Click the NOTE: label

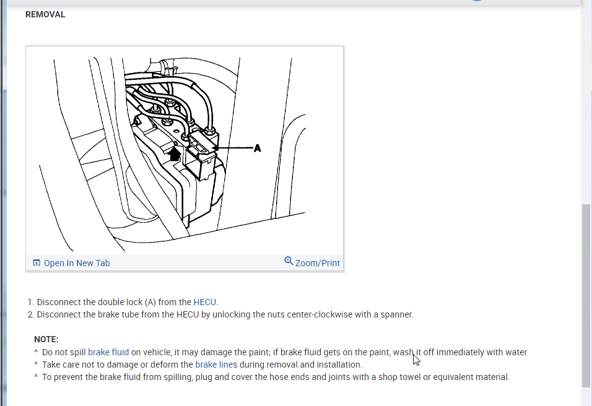click(x=46, y=340)
